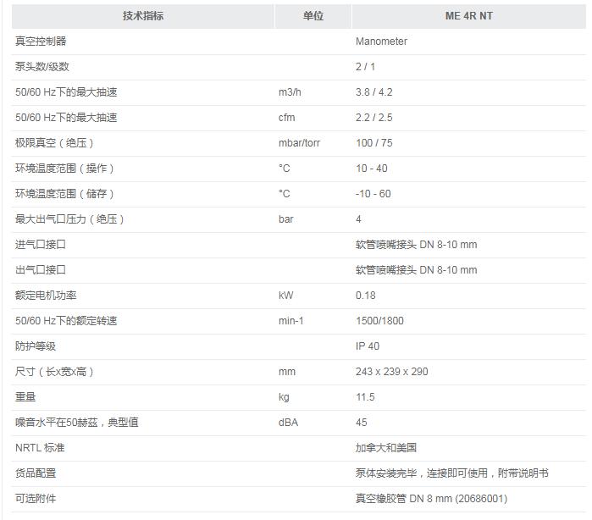Click the Manometer value
Image resolution: width=592 pixels, height=520 pixels.
[x=381, y=41]
